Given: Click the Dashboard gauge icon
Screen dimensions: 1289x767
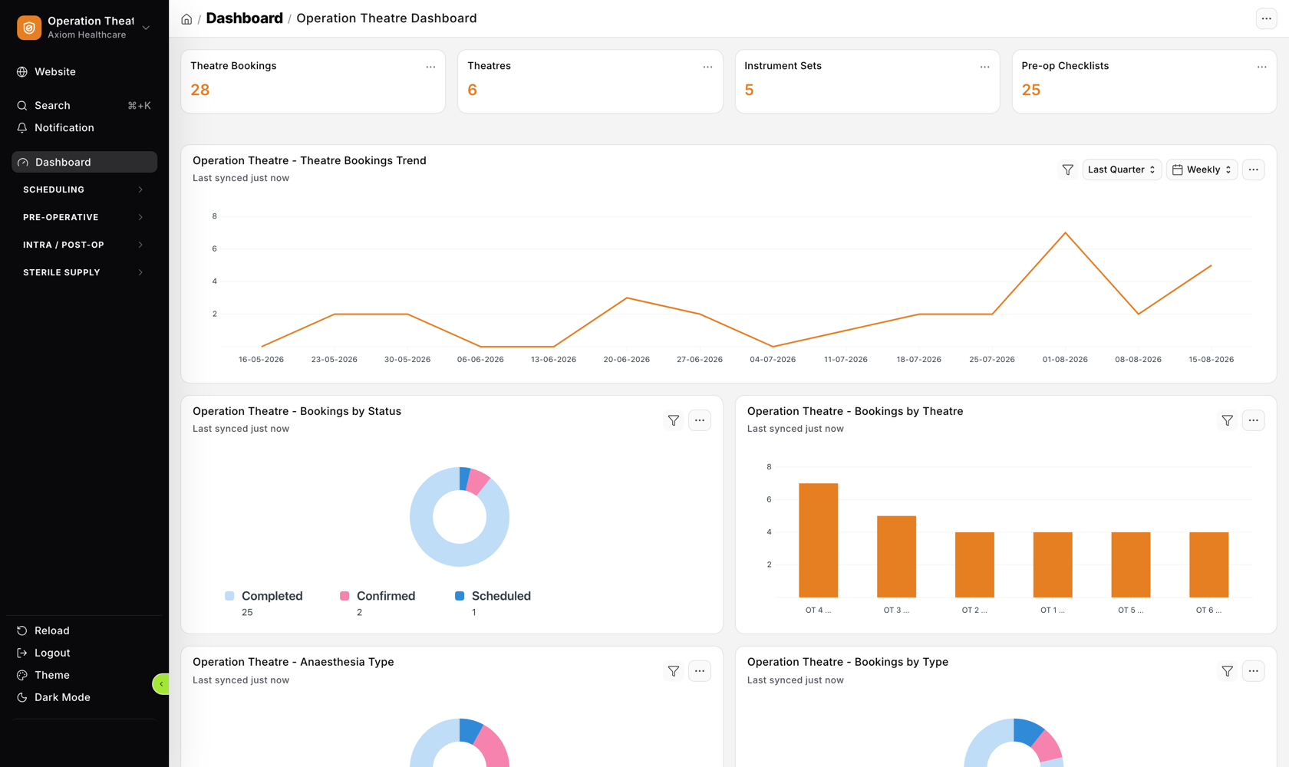Looking at the screenshot, I should (23, 162).
